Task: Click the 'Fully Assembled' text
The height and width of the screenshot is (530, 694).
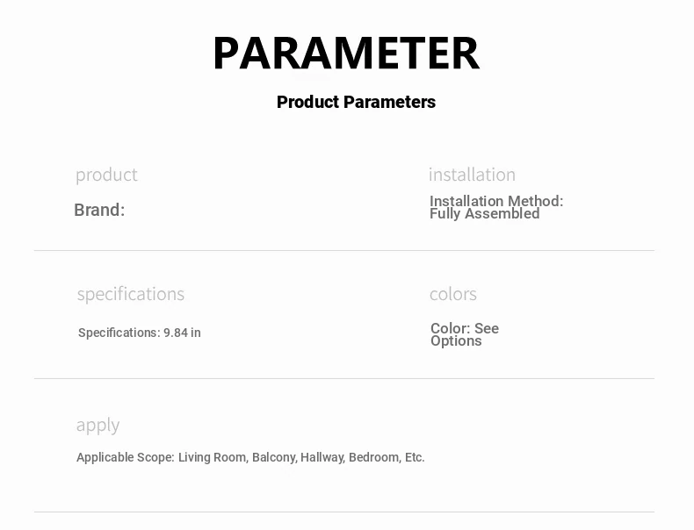Action: pyautogui.click(x=485, y=214)
